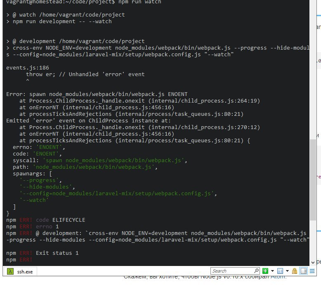Select the ssh.exe tab

point(21,271)
